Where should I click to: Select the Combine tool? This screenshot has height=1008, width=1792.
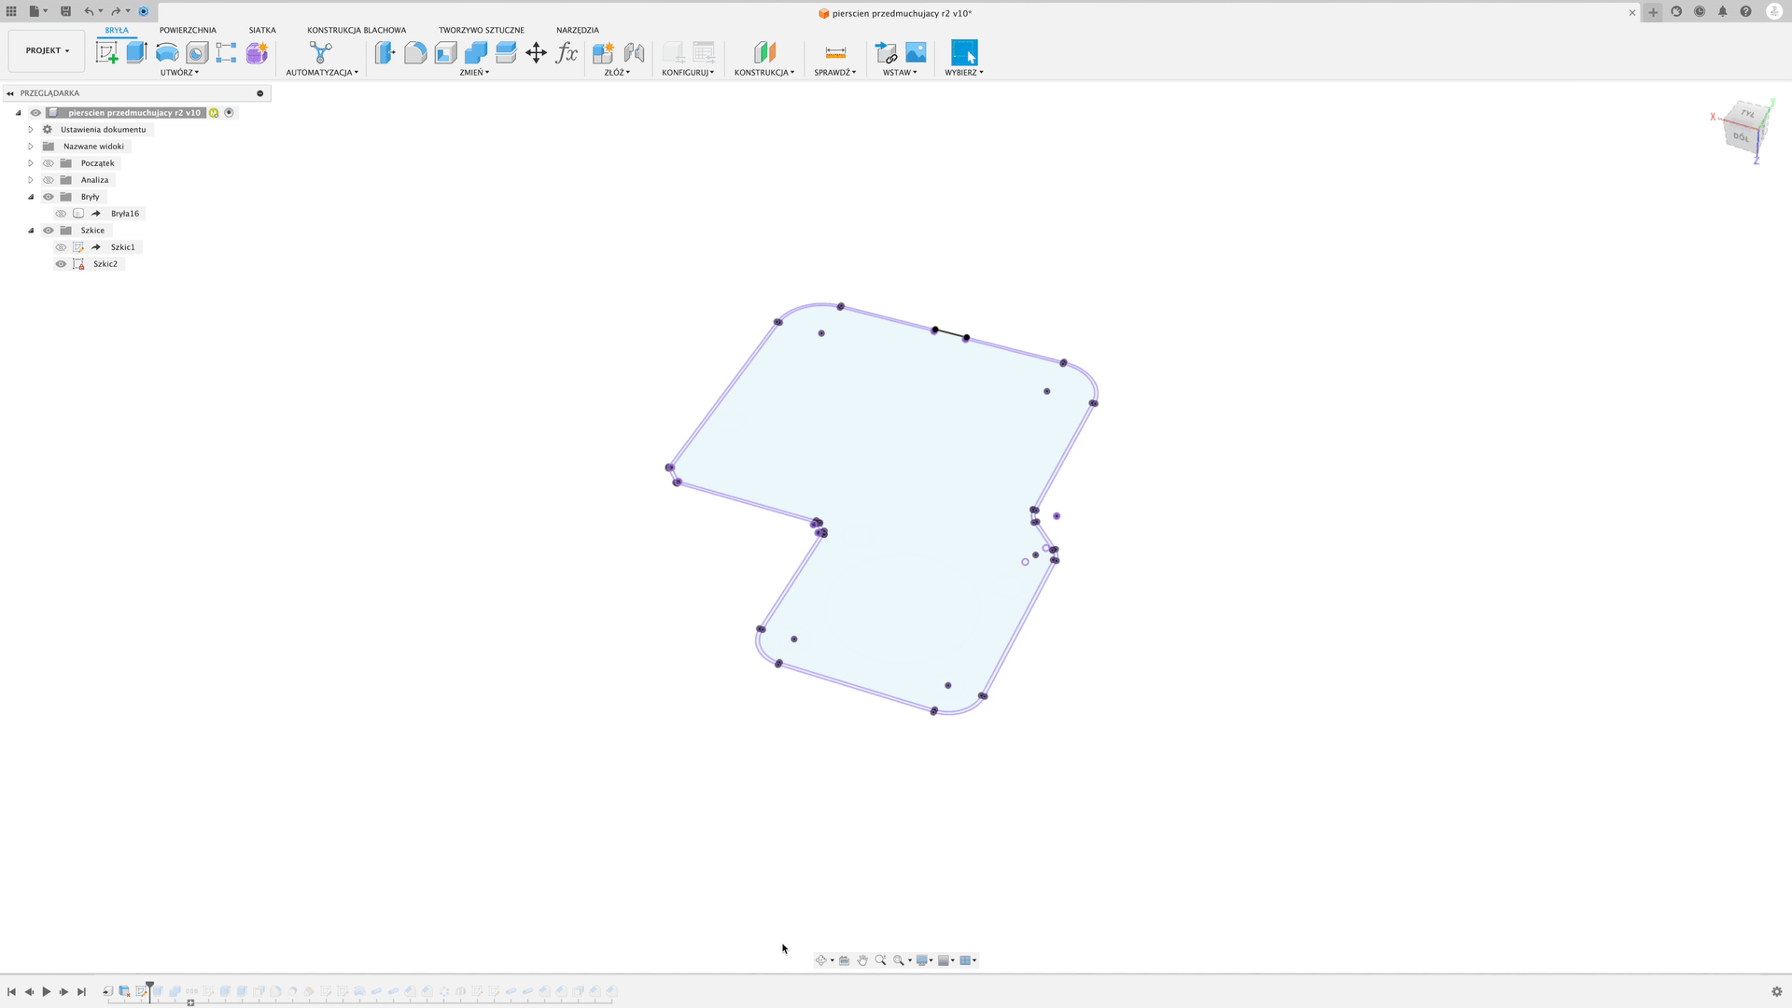476,53
